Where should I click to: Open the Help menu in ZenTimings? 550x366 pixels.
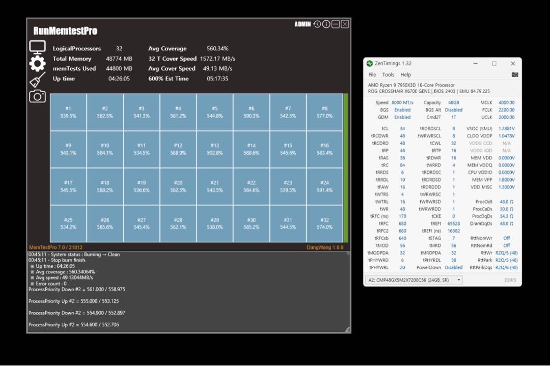[x=405, y=75]
